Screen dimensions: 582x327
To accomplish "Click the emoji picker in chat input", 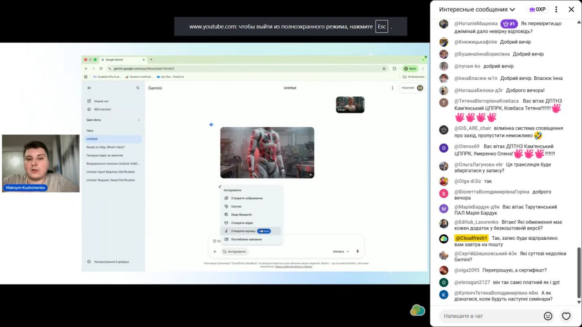I will coord(548,316).
